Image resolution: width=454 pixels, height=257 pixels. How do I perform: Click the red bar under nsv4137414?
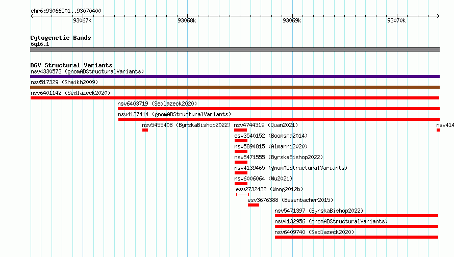click(x=279, y=119)
